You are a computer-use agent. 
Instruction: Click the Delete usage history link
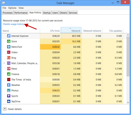click(14, 24)
